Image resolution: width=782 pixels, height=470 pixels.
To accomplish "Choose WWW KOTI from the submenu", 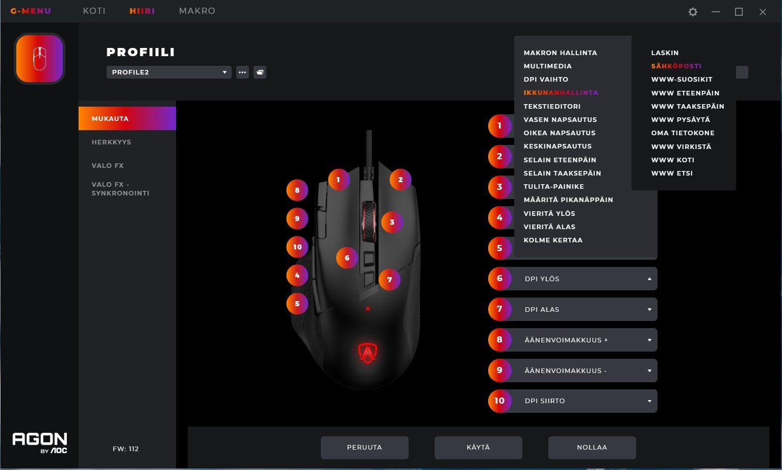I will (x=673, y=160).
